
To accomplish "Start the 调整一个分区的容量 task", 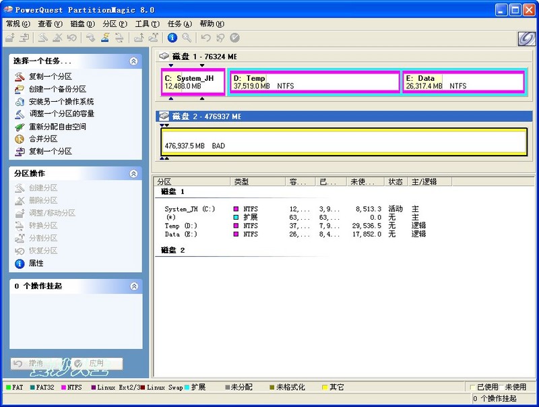I will 55,114.
